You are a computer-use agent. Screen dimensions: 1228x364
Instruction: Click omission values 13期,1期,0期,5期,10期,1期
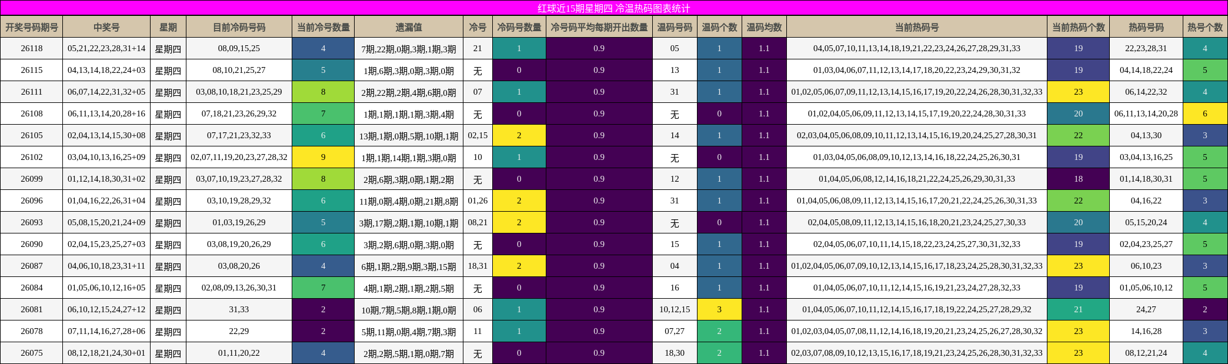click(409, 135)
